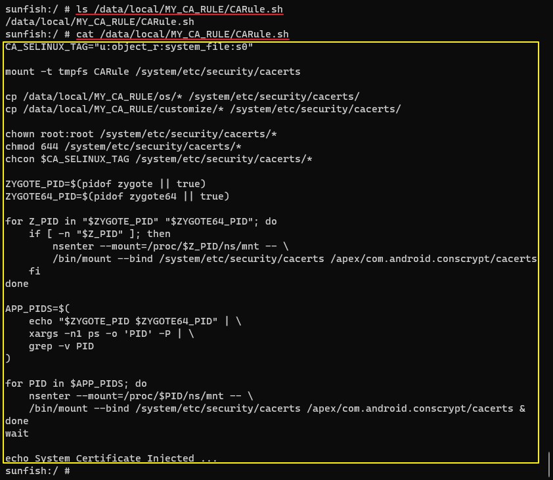The height and width of the screenshot is (480, 553).
Task: Click the chcon $CA_SELINUX_TAG line
Action: click(x=158, y=159)
